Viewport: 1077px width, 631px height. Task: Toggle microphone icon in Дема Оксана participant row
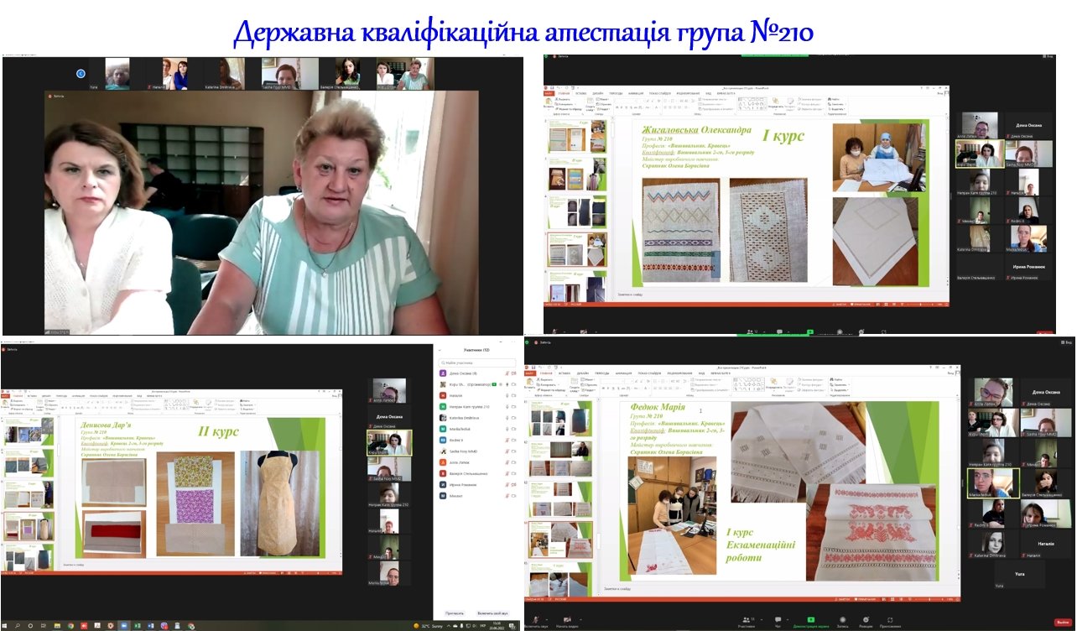pyautogui.click(x=507, y=373)
